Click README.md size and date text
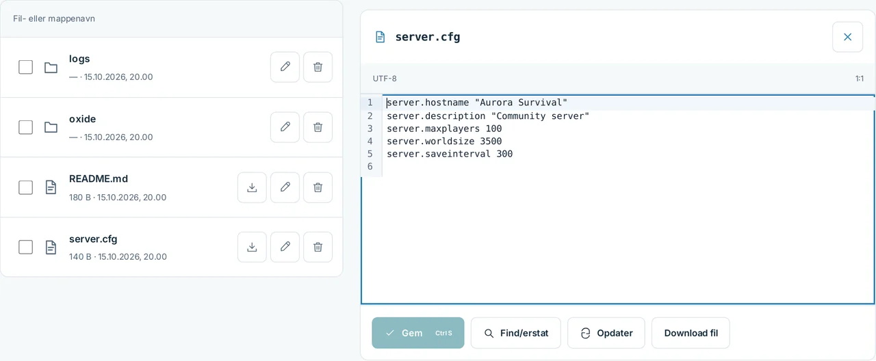This screenshot has width=876, height=361. click(x=118, y=197)
